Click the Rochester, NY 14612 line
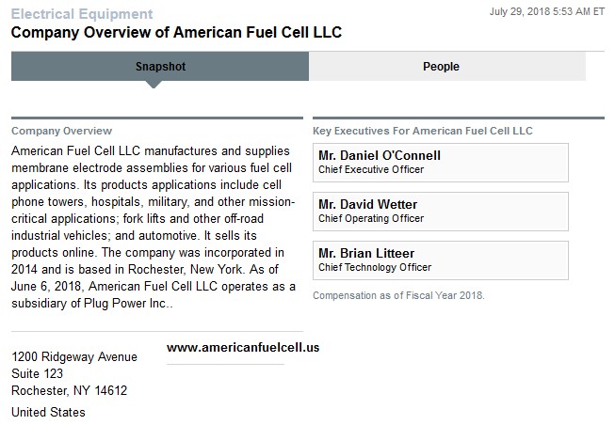Viewport: 615px width, 425px height. pos(69,390)
